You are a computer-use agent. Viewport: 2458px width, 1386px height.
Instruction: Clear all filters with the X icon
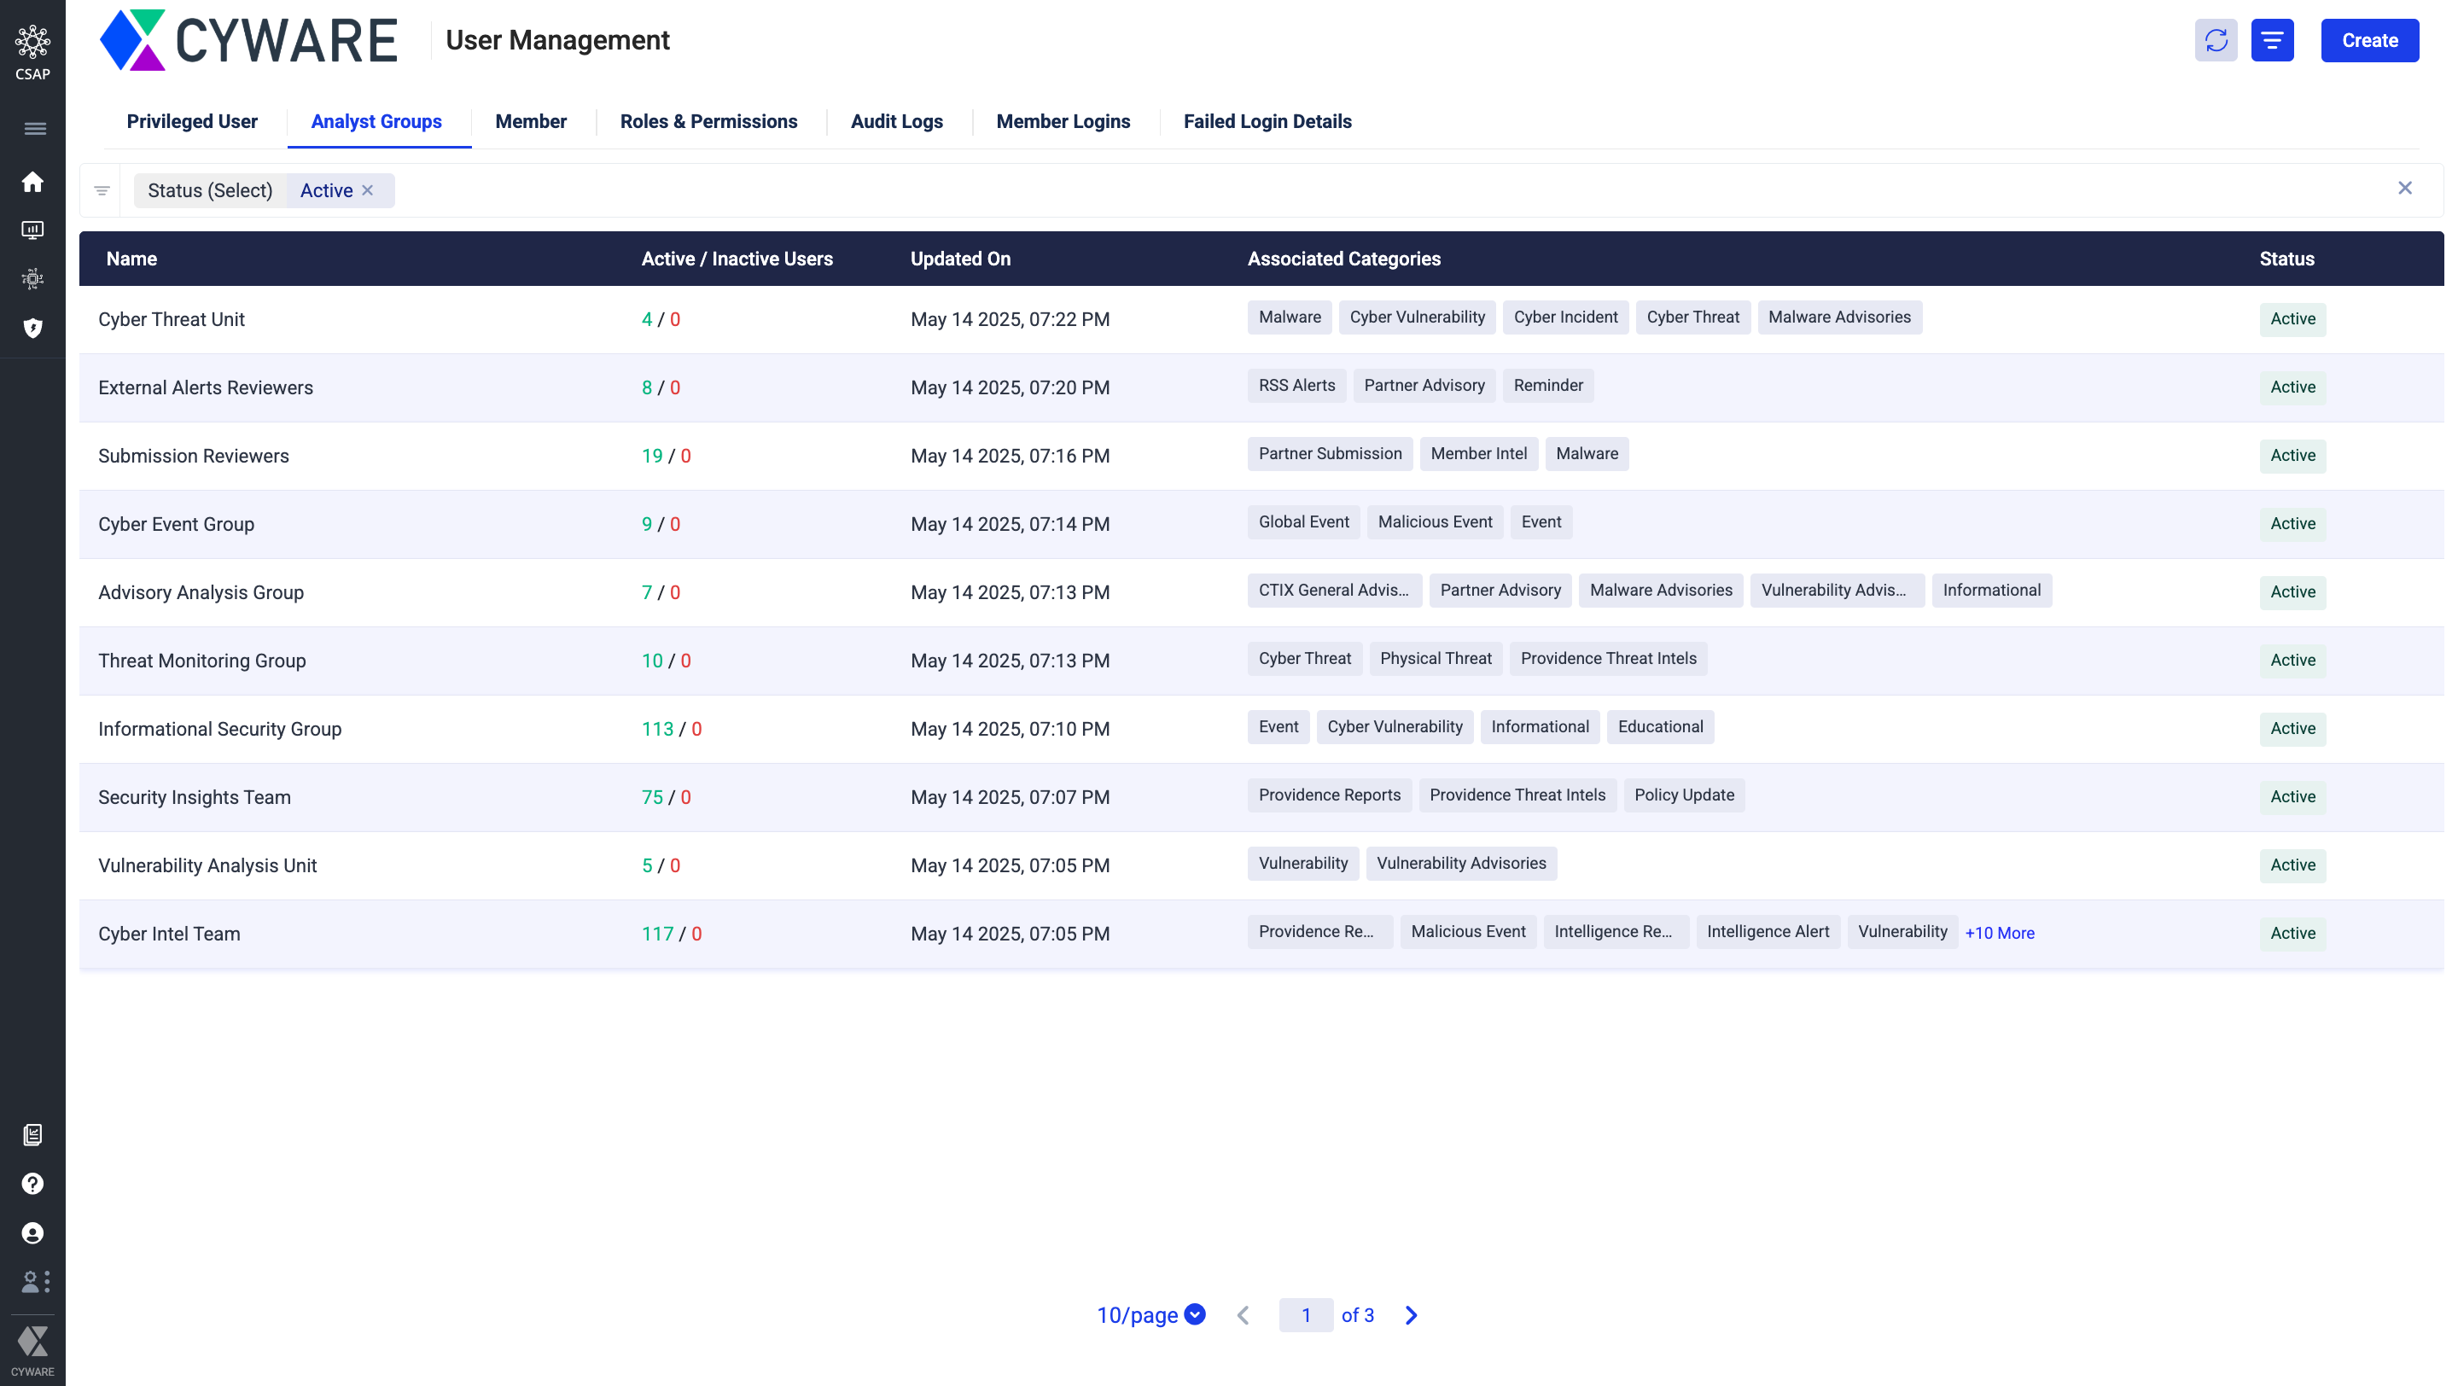tap(2404, 188)
